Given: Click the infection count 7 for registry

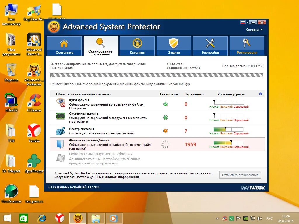Looking at the screenshot, I should (x=186, y=131).
